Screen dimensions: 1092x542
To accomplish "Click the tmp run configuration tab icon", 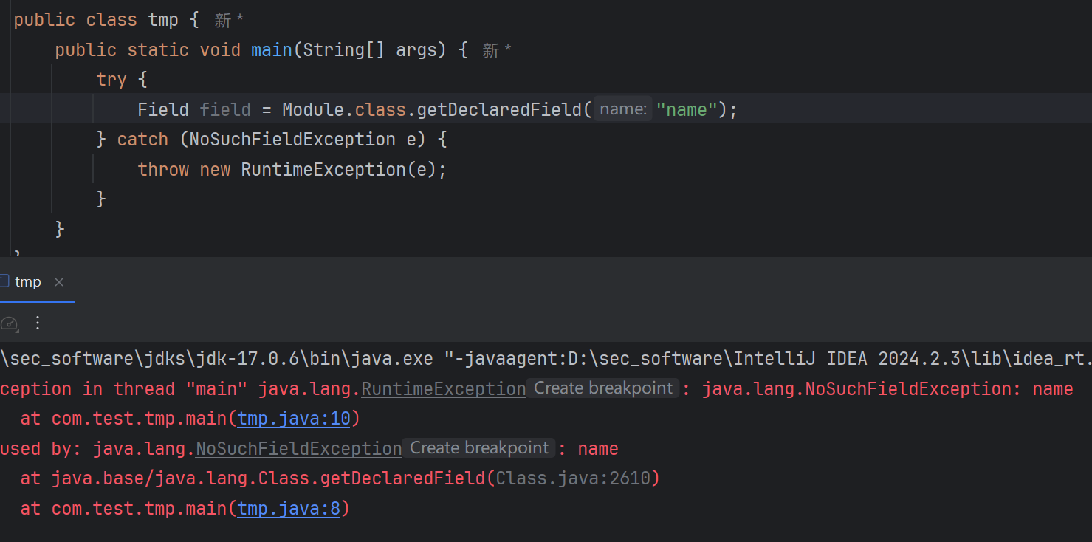I will 4,281.
